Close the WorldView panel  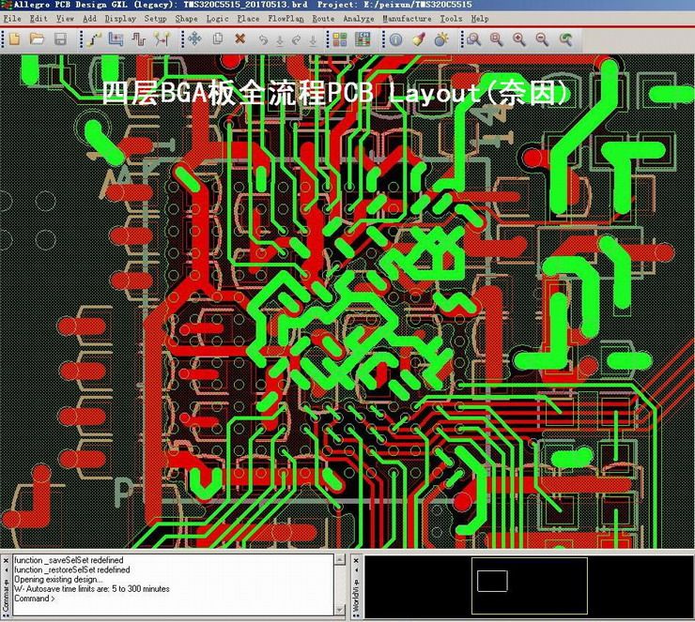356,560
